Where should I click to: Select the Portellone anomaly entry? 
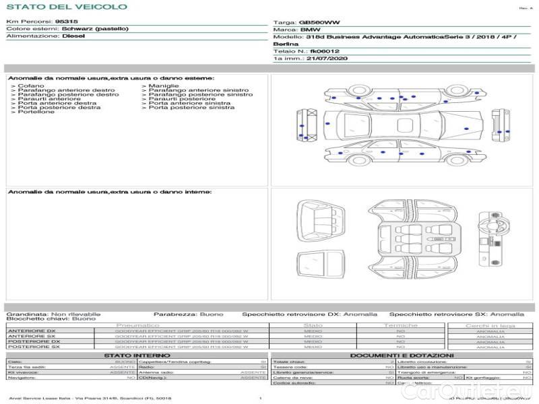coord(36,112)
